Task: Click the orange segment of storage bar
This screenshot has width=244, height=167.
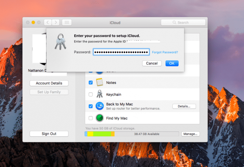Action: coord(113,134)
